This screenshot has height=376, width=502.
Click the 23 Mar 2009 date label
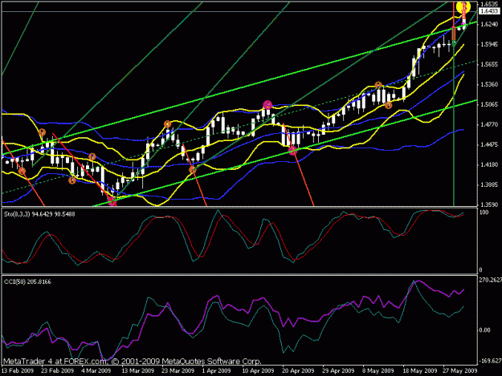pyautogui.click(x=178, y=371)
